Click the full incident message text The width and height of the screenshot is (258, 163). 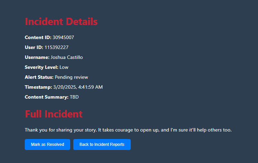point(128,130)
